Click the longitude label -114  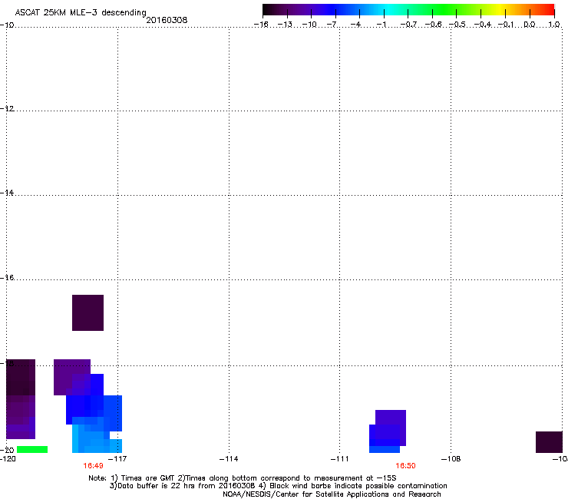tap(229, 459)
